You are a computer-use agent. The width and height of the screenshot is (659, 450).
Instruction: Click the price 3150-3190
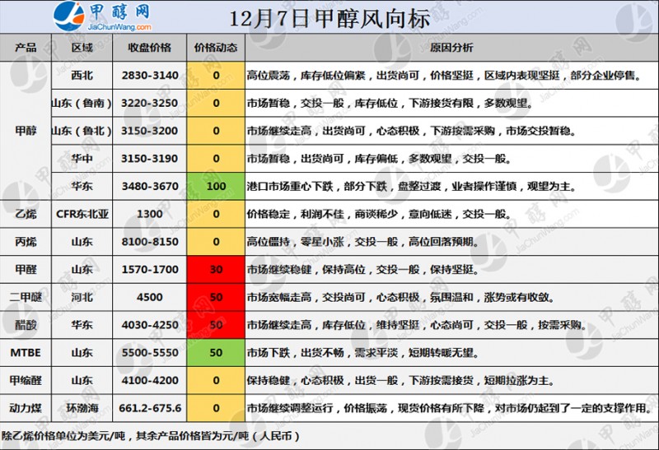coord(150,159)
